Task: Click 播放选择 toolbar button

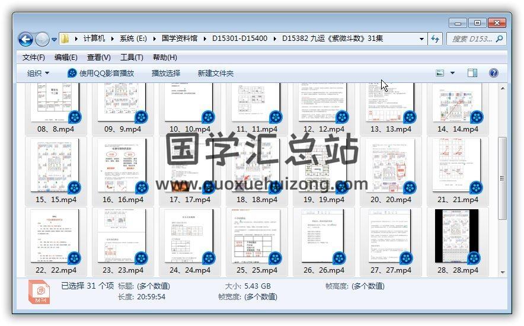Action: 166,73
